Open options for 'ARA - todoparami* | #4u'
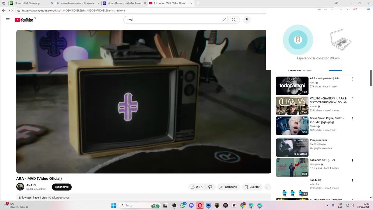Viewport: 373px width, 210px height. tap(352, 79)
